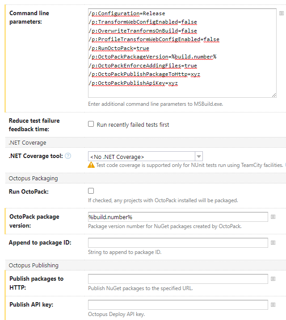The height and width of the screenshot is (320, 286).
Task: Open parameter picker beside Command line parameters
Action: coord(282,13)
